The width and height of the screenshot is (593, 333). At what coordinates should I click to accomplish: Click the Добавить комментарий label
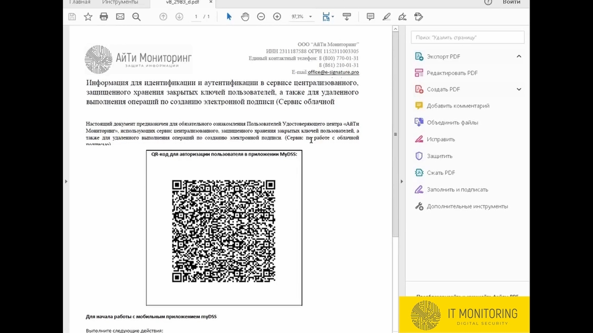tap(458, 106)
